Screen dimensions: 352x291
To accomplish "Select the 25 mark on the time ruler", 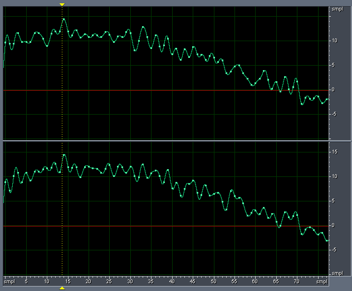I will pyautogui.click(x=109, y=282).
